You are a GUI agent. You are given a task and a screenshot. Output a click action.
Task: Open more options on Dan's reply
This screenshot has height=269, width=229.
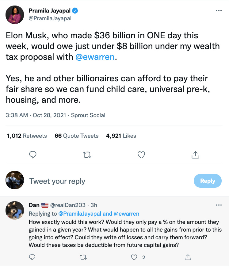(x=219, y=205)
